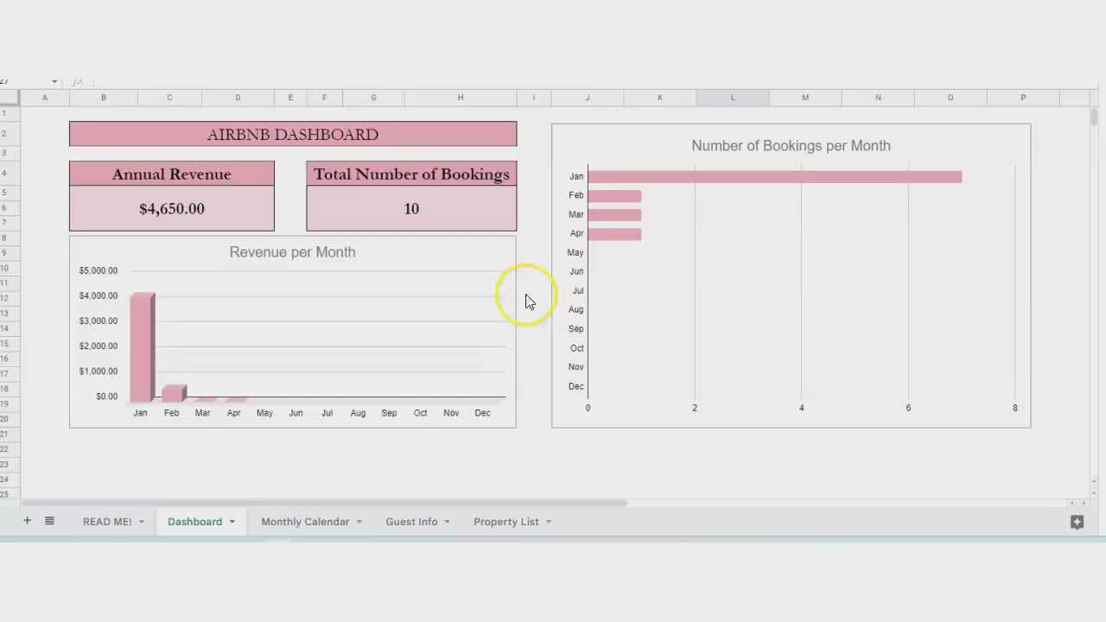Select the bookings value cell showing 10
The height and width of the screenshot is (622, 1106).
pyautogui.click(x=411, y=208)
